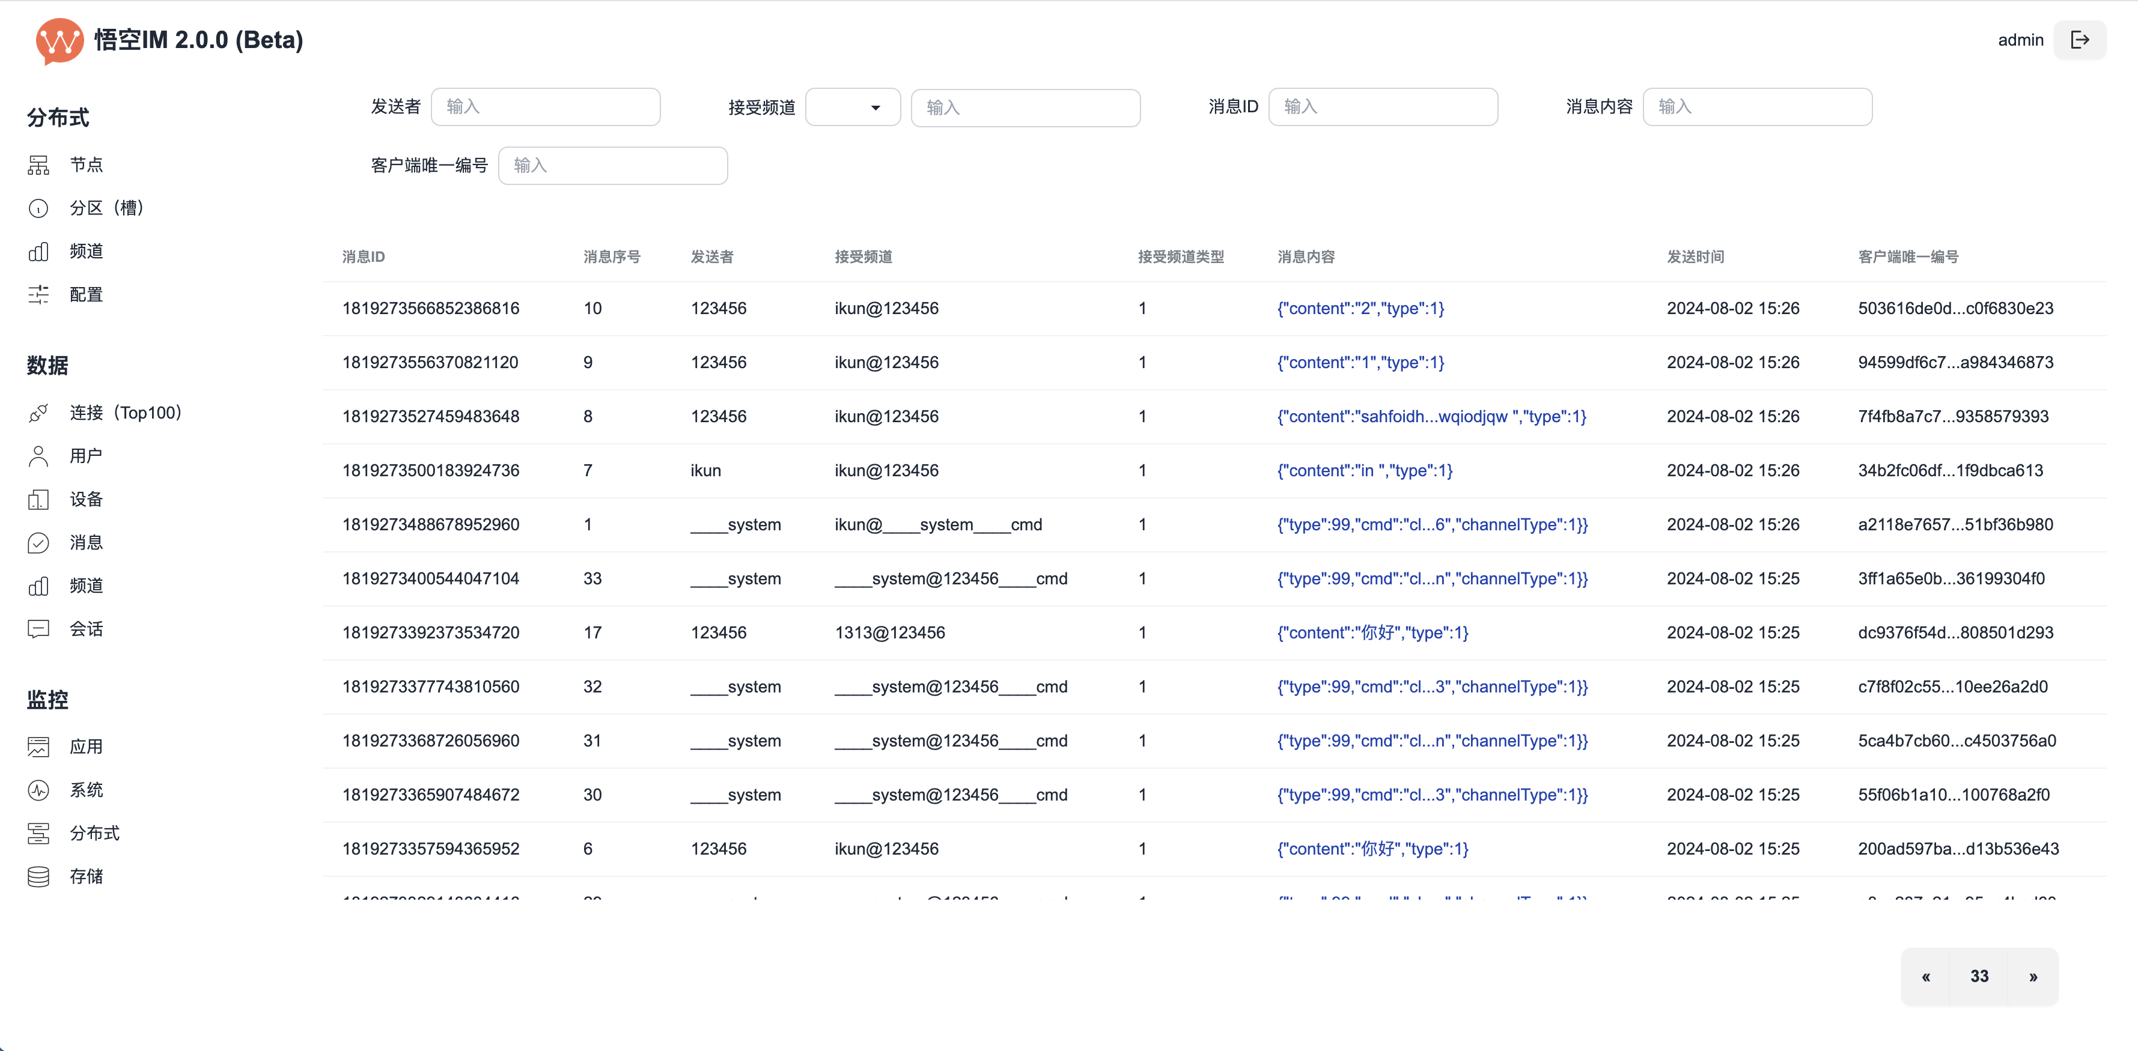
Task: Click the 客户端唯一编号 input field
Action: pyautogui.click(x=612, y=166)
